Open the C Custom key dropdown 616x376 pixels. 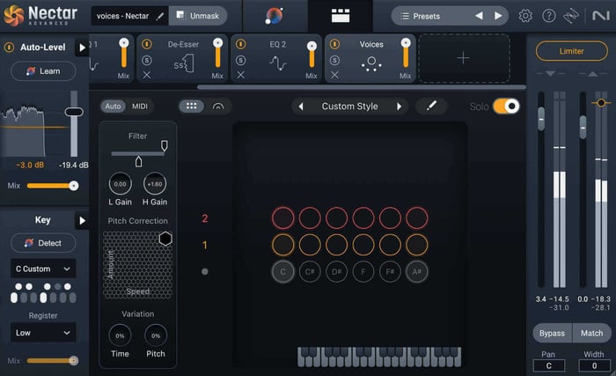pyautogui.click(x=43, y=269)
